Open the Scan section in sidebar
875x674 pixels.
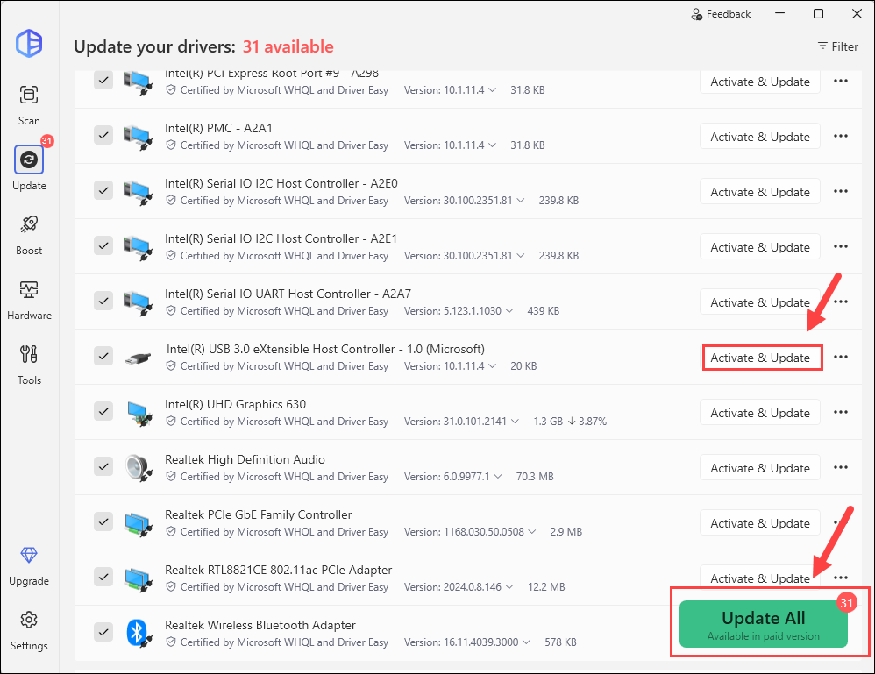point(29,105)
